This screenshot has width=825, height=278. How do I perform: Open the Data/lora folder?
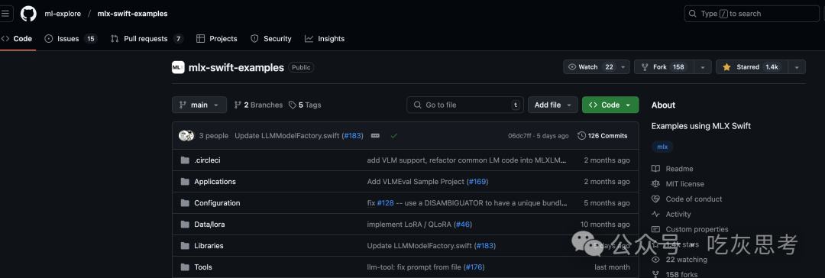click(x=209, y=225)
